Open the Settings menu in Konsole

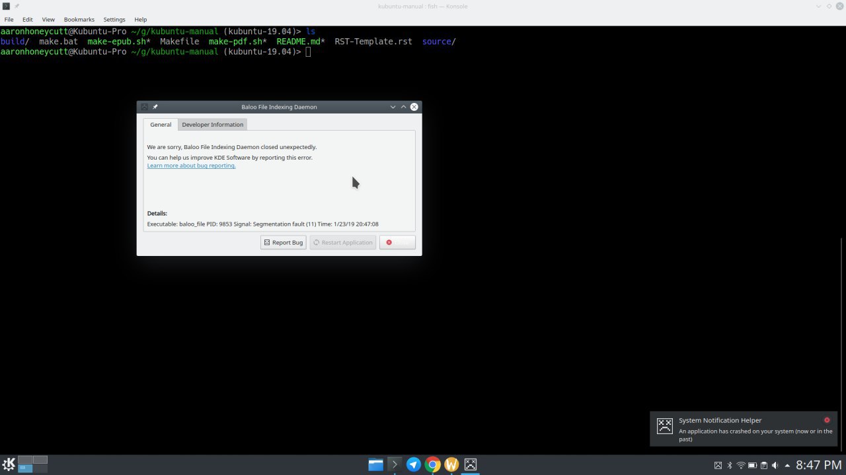[x=114, y=20]
